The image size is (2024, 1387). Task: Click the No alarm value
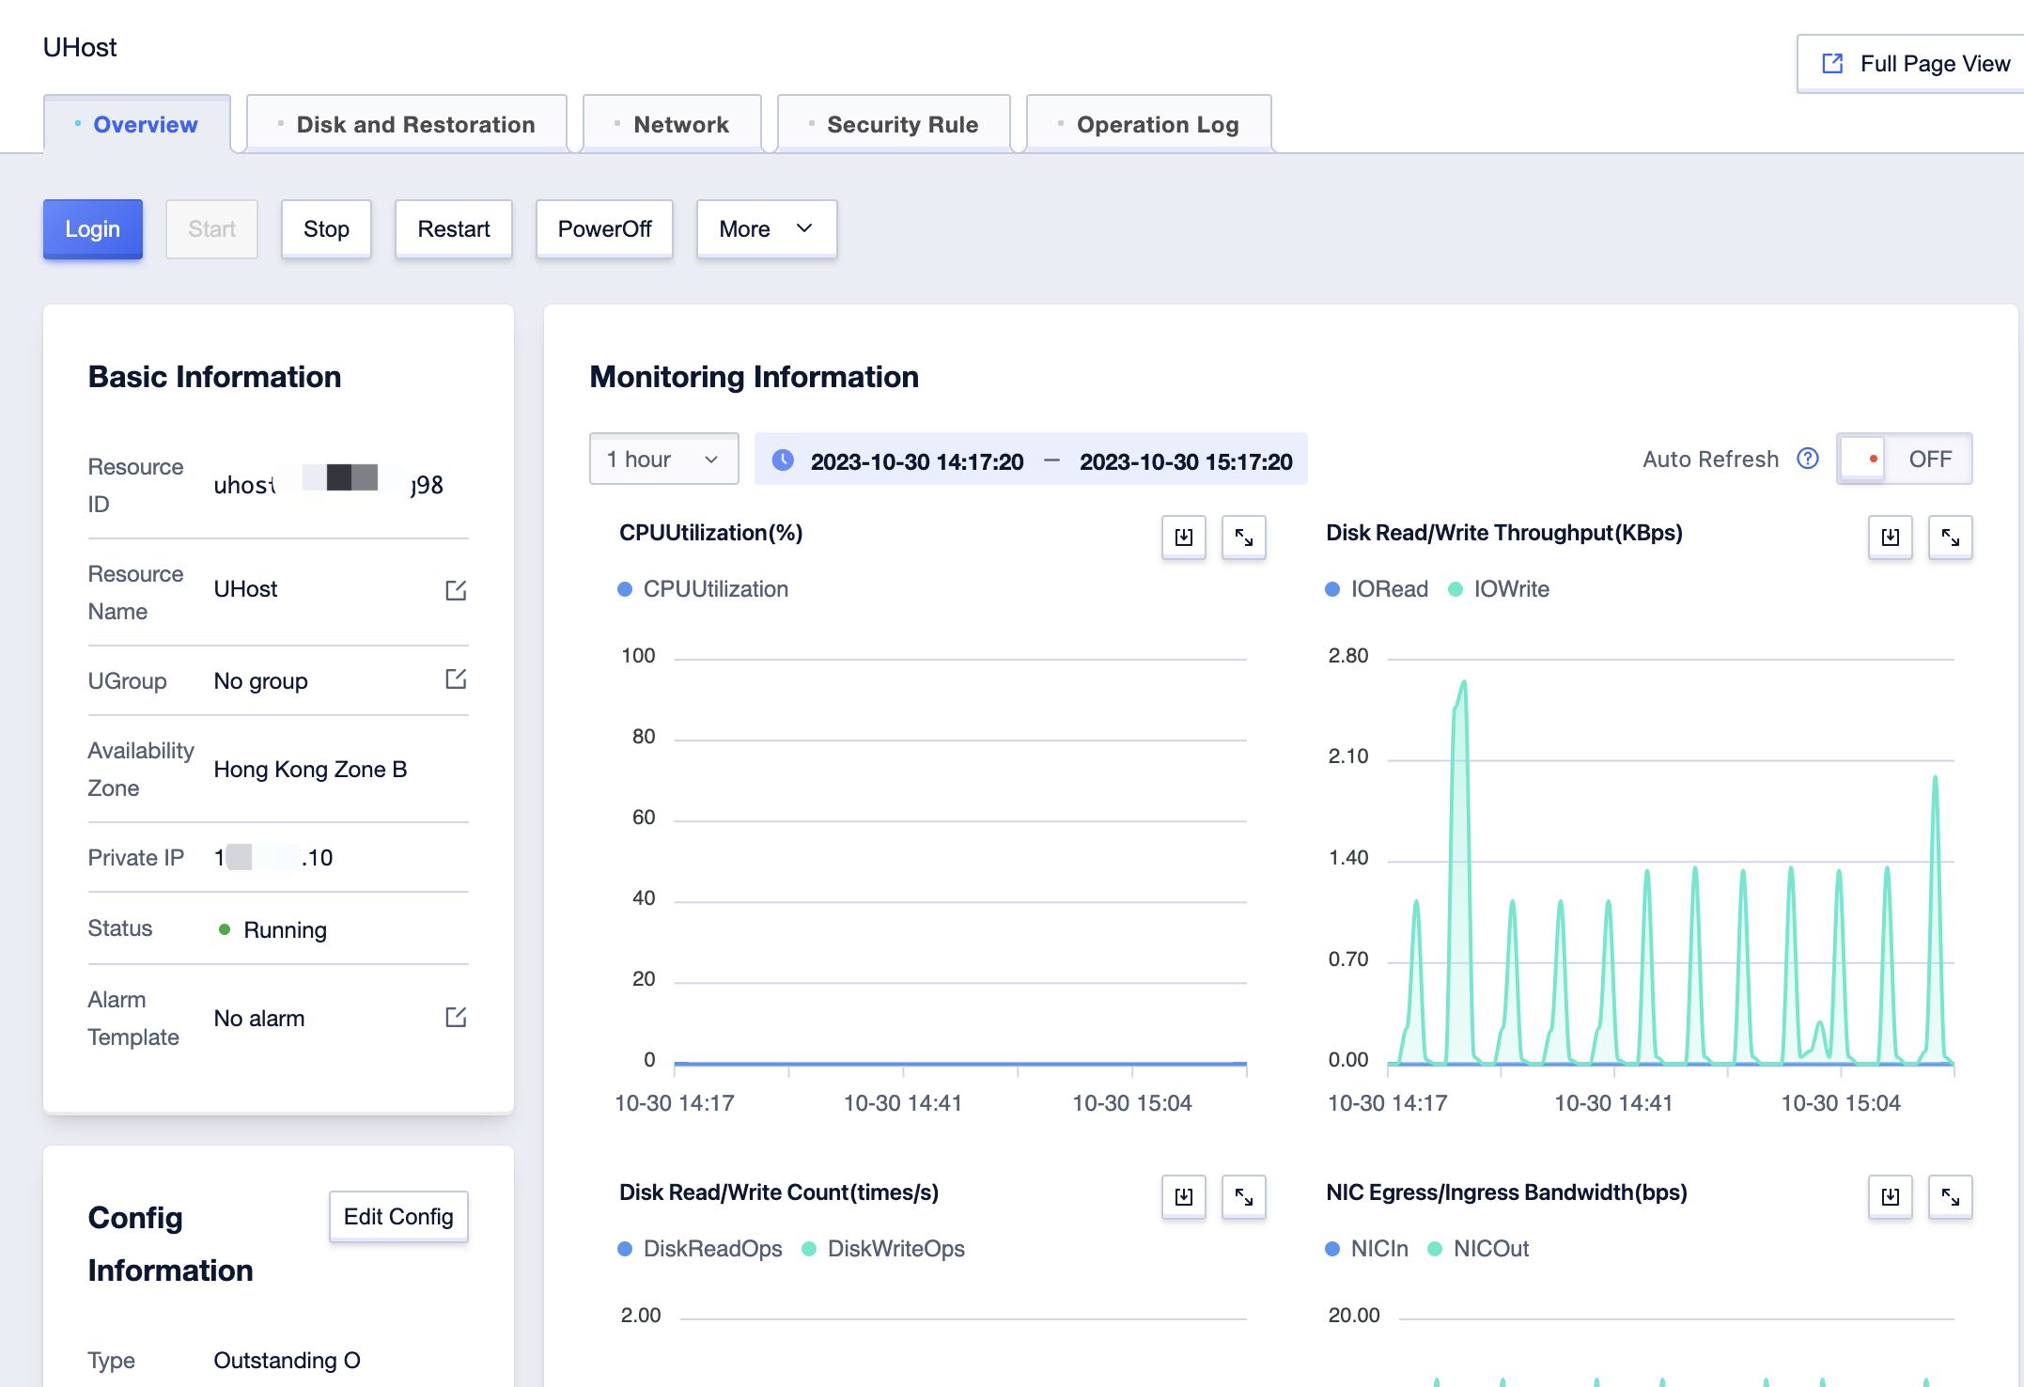click(259, 1019)
